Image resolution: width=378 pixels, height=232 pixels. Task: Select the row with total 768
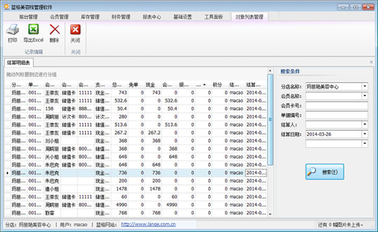(136, 213)
